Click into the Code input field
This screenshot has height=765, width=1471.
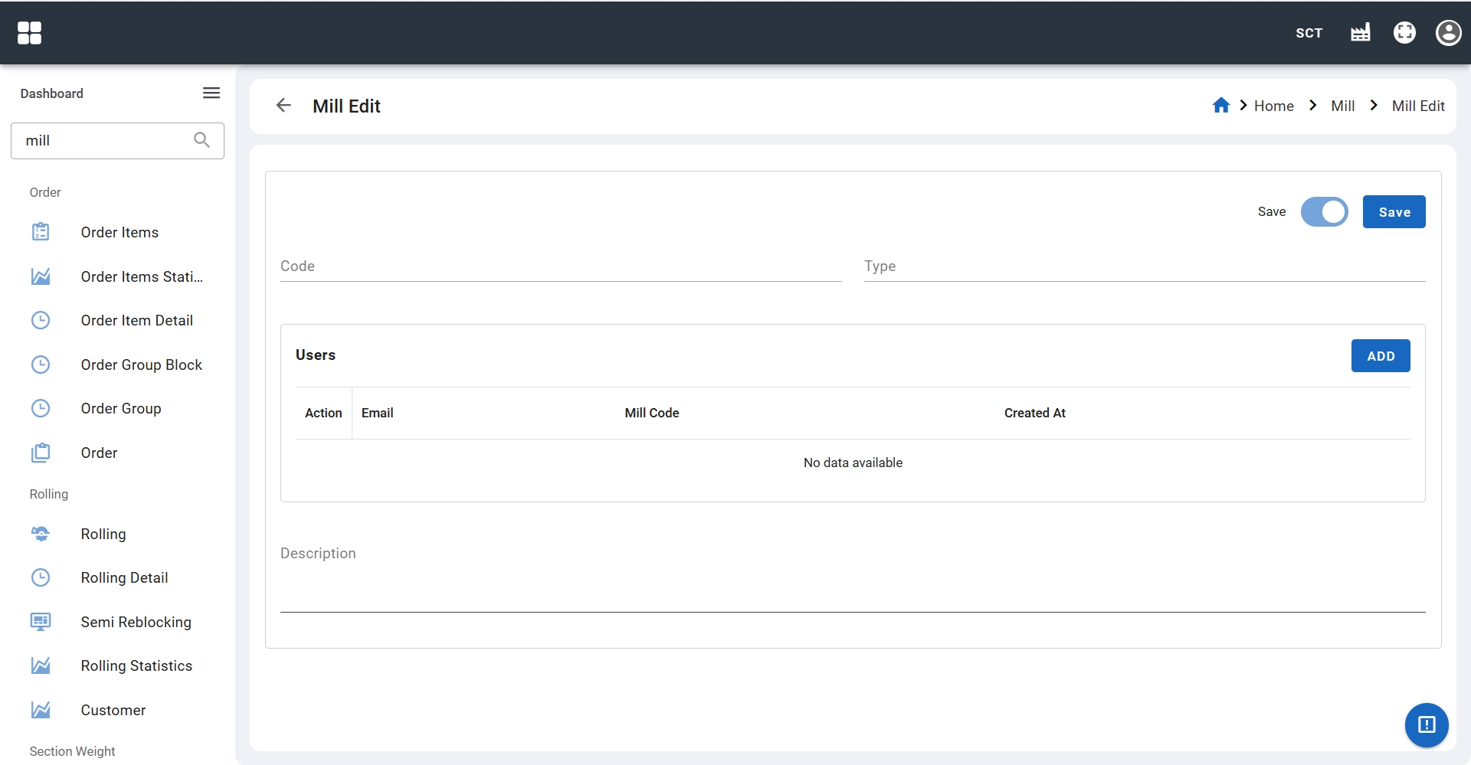click(560, 266)
